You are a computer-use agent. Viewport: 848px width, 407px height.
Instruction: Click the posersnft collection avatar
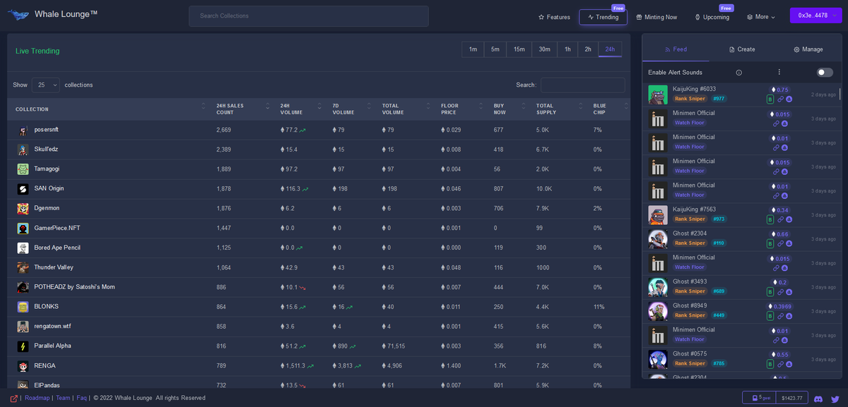[x=23, y=130]
